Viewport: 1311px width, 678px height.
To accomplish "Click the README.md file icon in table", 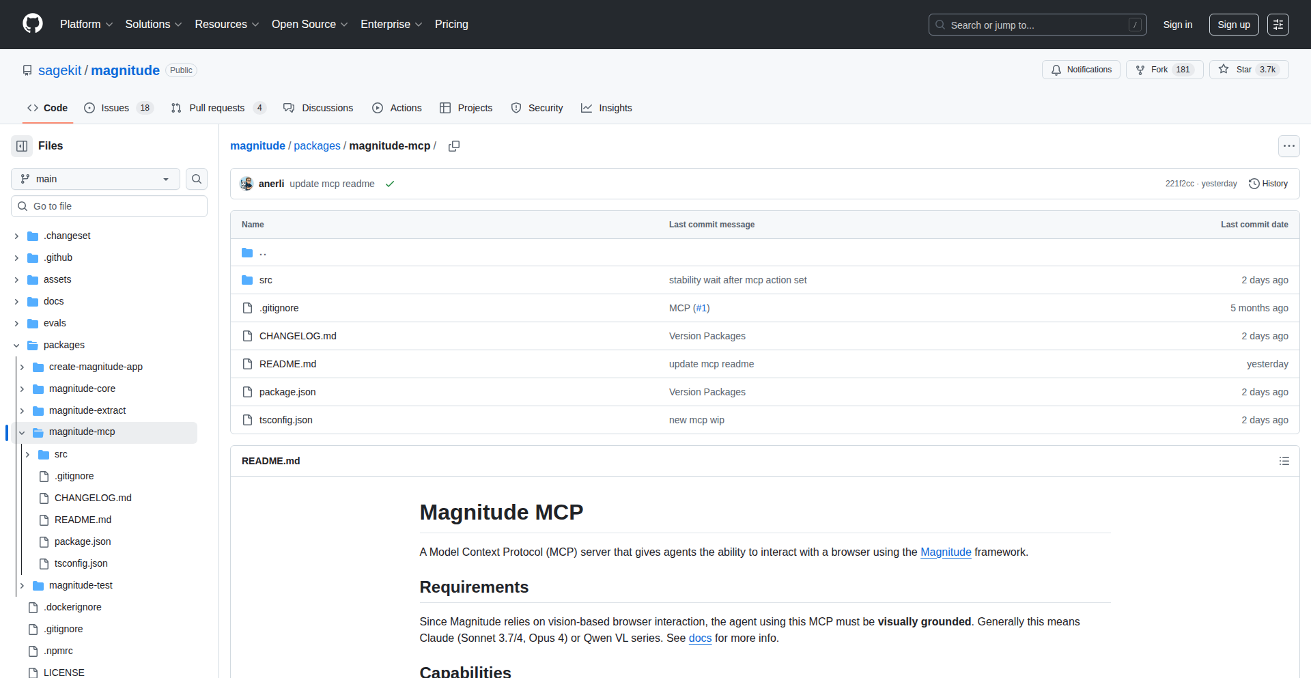I will pyautogui.click(x=247, y=364).
